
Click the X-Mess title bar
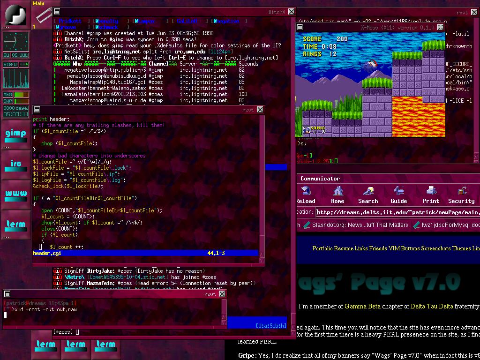pos(370,27)
